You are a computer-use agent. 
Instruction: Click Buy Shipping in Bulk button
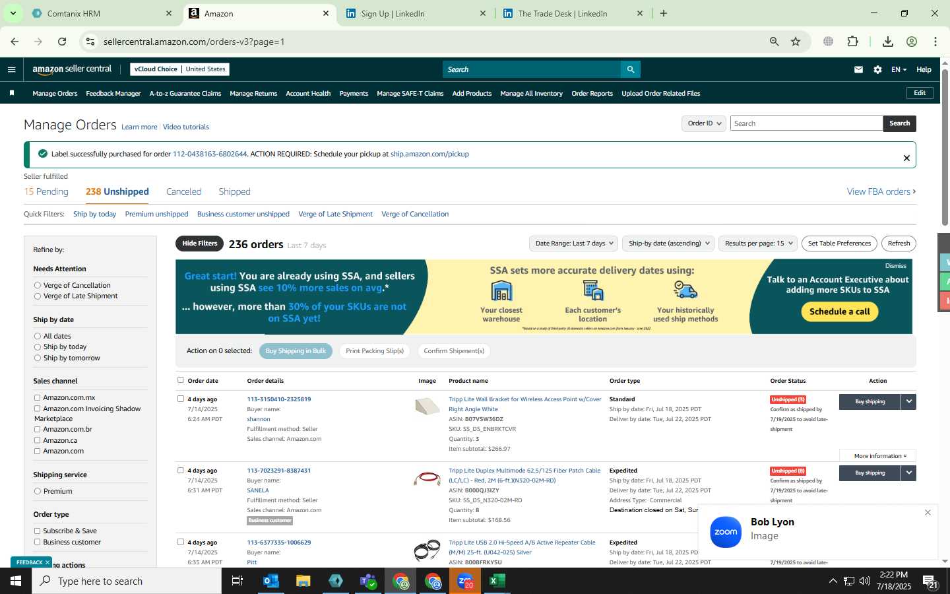tap(296, 351)
